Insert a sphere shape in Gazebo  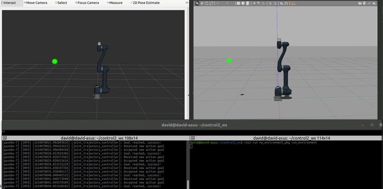(243, 3)
